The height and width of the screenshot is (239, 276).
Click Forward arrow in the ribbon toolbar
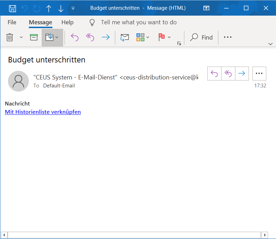tap(106, 37)
